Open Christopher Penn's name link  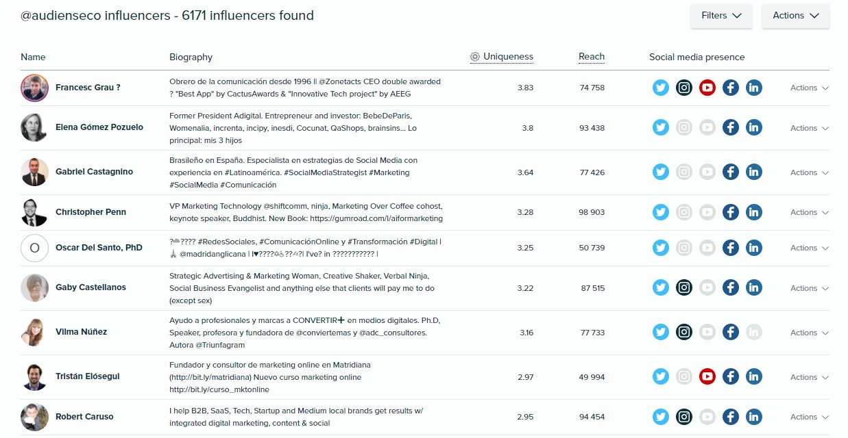[90, 212]
